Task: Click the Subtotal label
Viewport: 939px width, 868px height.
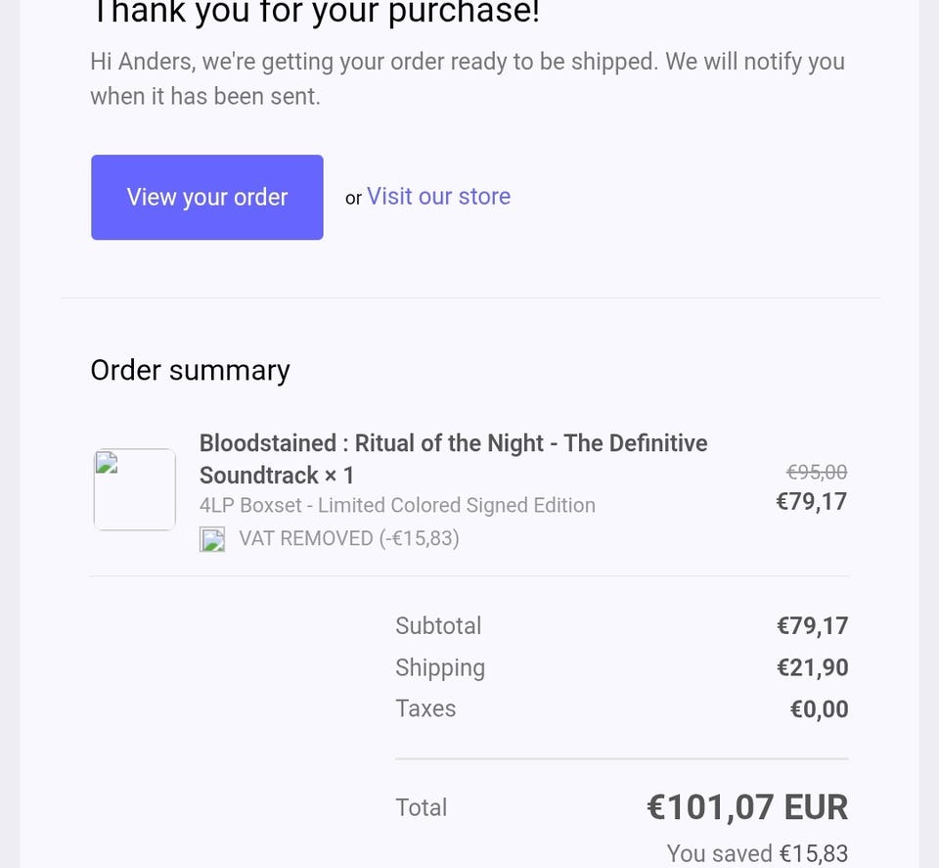Action: [x=438, y=625]
